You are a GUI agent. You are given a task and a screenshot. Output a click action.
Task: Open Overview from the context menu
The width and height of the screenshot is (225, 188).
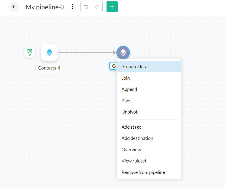131,150
